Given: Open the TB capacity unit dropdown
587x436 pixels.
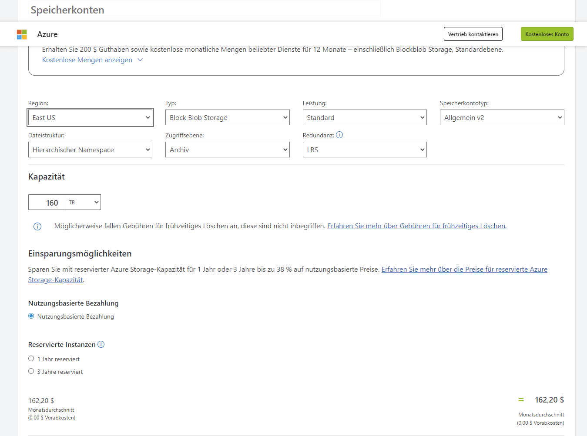Looking at the screenshot, I should [83, 202].
